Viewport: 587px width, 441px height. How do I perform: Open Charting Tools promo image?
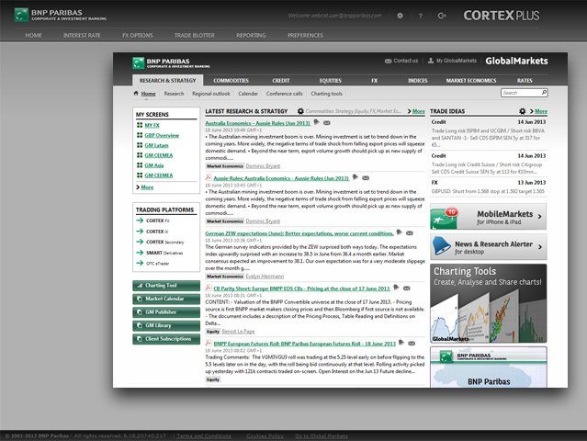489,303
